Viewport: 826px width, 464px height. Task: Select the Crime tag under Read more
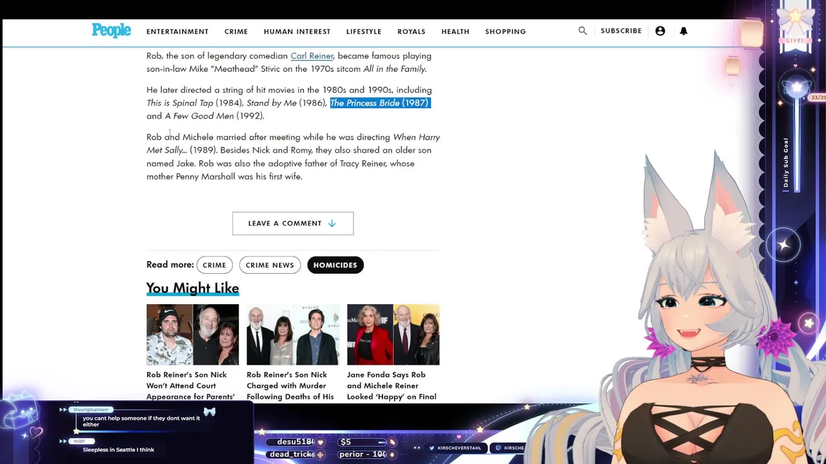coord(214,265)
